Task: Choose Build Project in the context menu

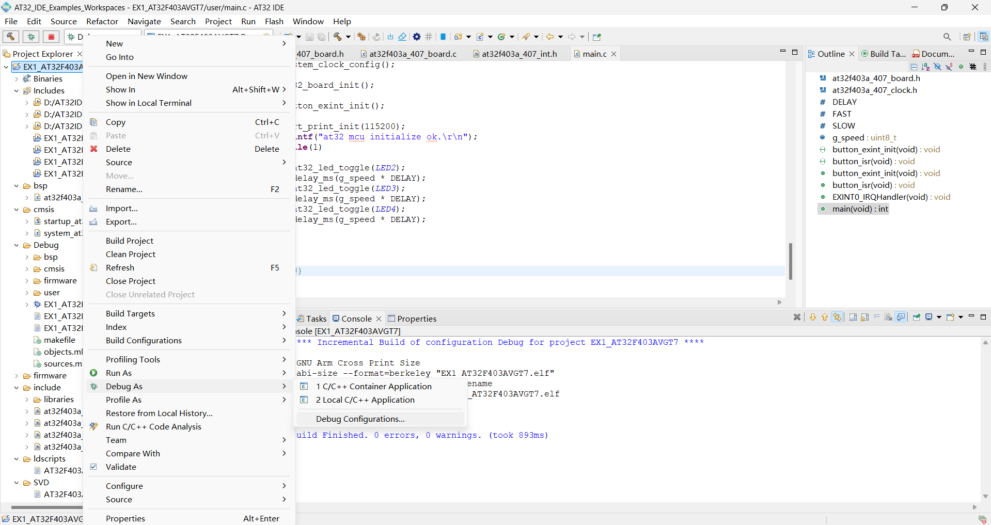Action: coord(188,241)
